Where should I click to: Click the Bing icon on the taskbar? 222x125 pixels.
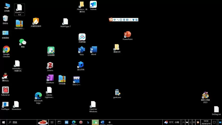click(88, 122)
